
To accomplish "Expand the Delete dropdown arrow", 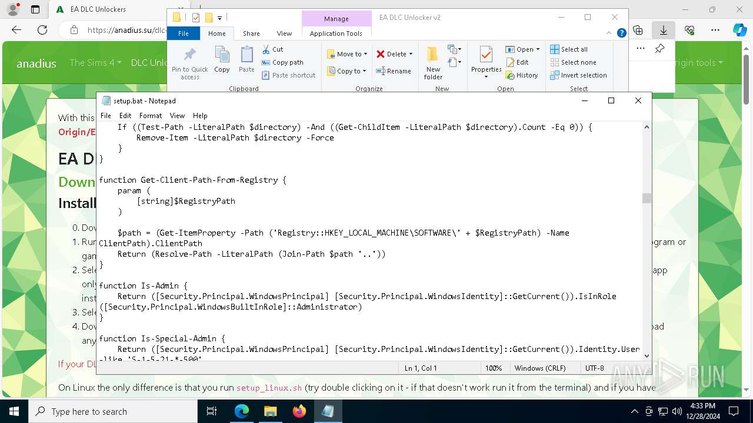I will (x=411, y=54).
